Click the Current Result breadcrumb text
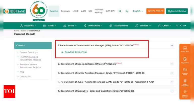The width and height of the screenshot is (194, 105). point(34,31)
